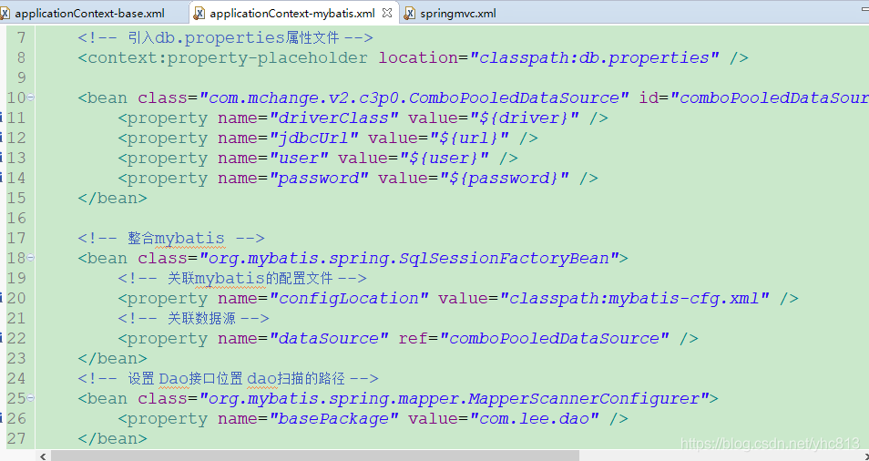
Task: Switch to the applicationContext-base.xml tab
Action: pos(88,14)
